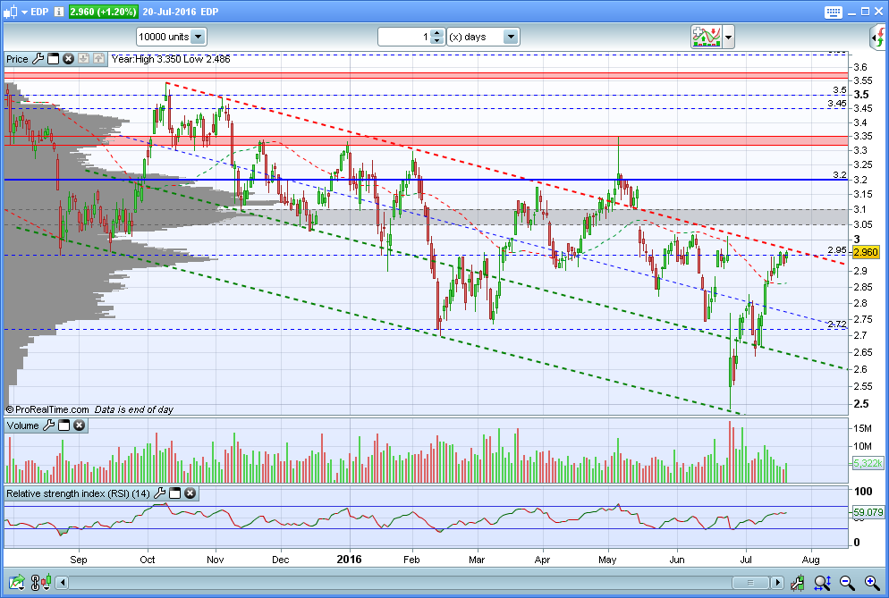Open the on-screen keyboard shortcuts icon

[x=834, y=12]
